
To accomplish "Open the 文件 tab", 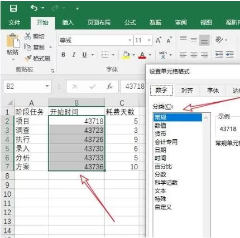I will pos(15,23).
